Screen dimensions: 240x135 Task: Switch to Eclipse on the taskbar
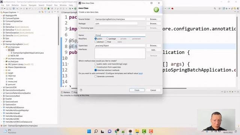pos(130,131)
